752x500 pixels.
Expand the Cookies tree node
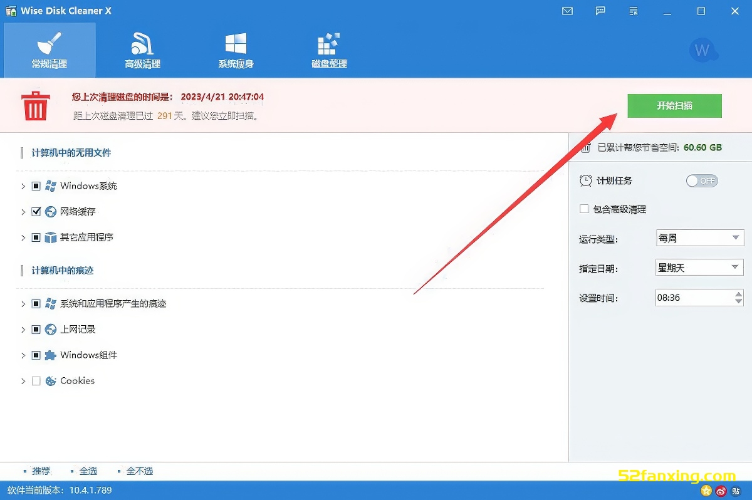[23, 381]
